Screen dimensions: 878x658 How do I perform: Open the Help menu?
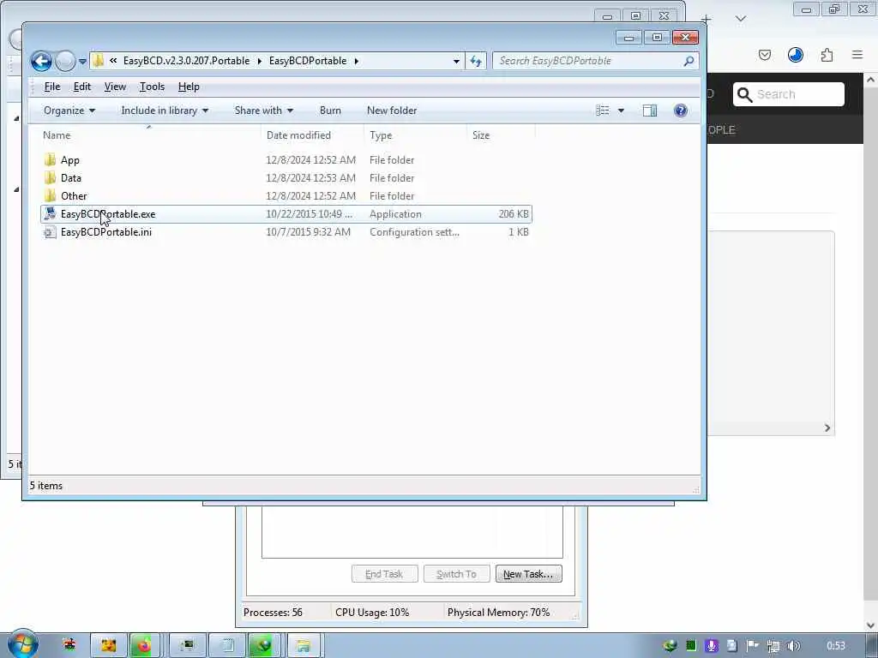pos(189,87)
